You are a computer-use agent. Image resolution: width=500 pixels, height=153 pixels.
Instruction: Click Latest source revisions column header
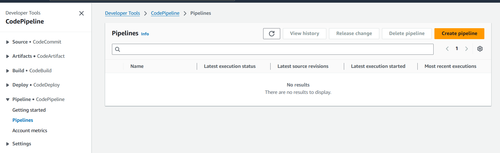(303, 66)
